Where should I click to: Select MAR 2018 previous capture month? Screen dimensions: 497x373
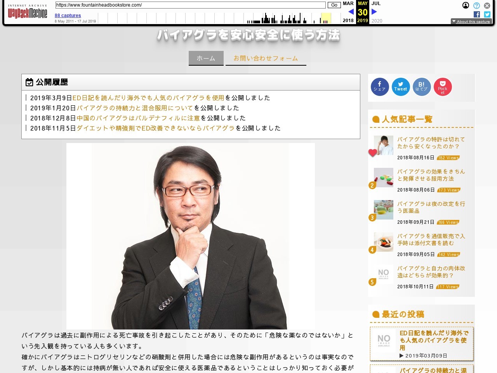click(x=348, y=3)
